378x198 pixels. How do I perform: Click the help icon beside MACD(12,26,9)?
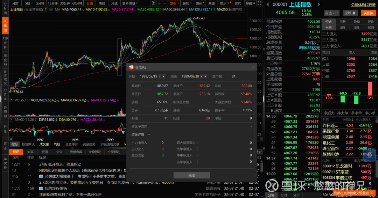(11, 119)
